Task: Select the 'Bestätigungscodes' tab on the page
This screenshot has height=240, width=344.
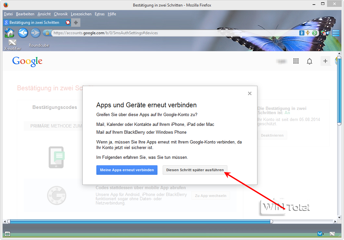Action: (55, 107)
